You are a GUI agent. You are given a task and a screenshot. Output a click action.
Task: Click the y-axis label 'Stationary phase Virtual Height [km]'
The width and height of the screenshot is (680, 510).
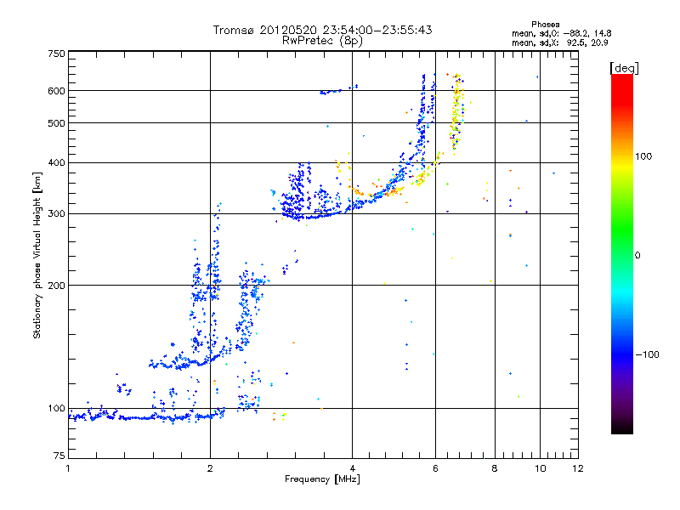[x=37, y=255]
